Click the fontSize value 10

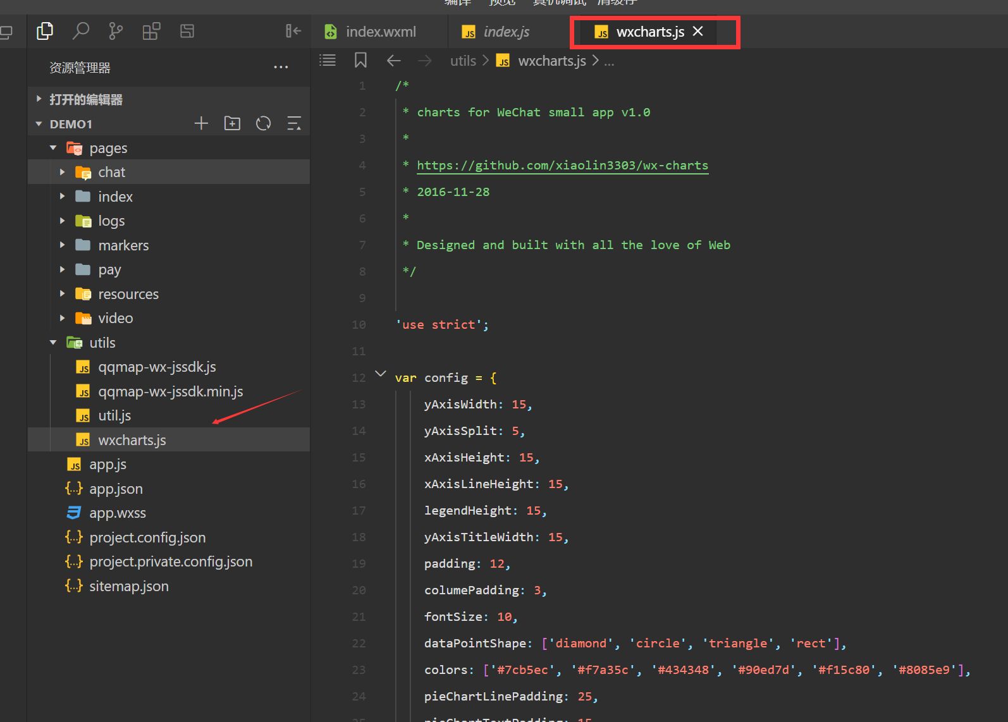505,616
